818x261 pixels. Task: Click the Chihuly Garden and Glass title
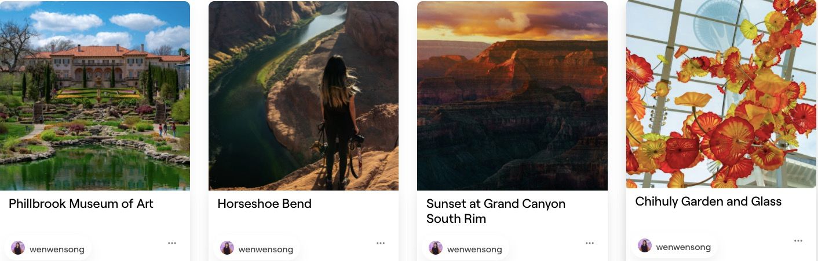[x=709, y=202]
